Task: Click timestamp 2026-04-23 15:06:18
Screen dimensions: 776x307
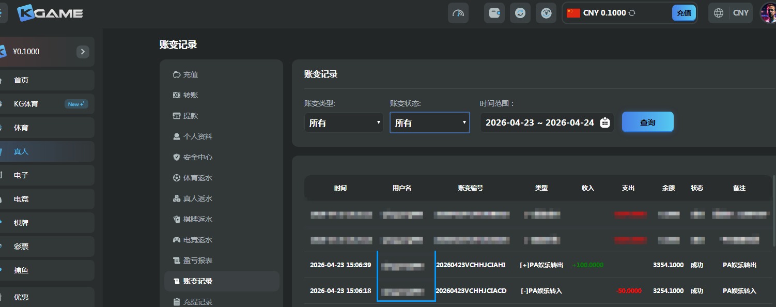Action: coord(340,290)
